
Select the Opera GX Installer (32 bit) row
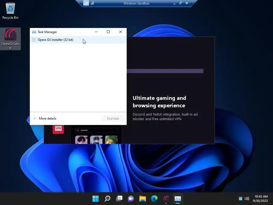(78, 40)
